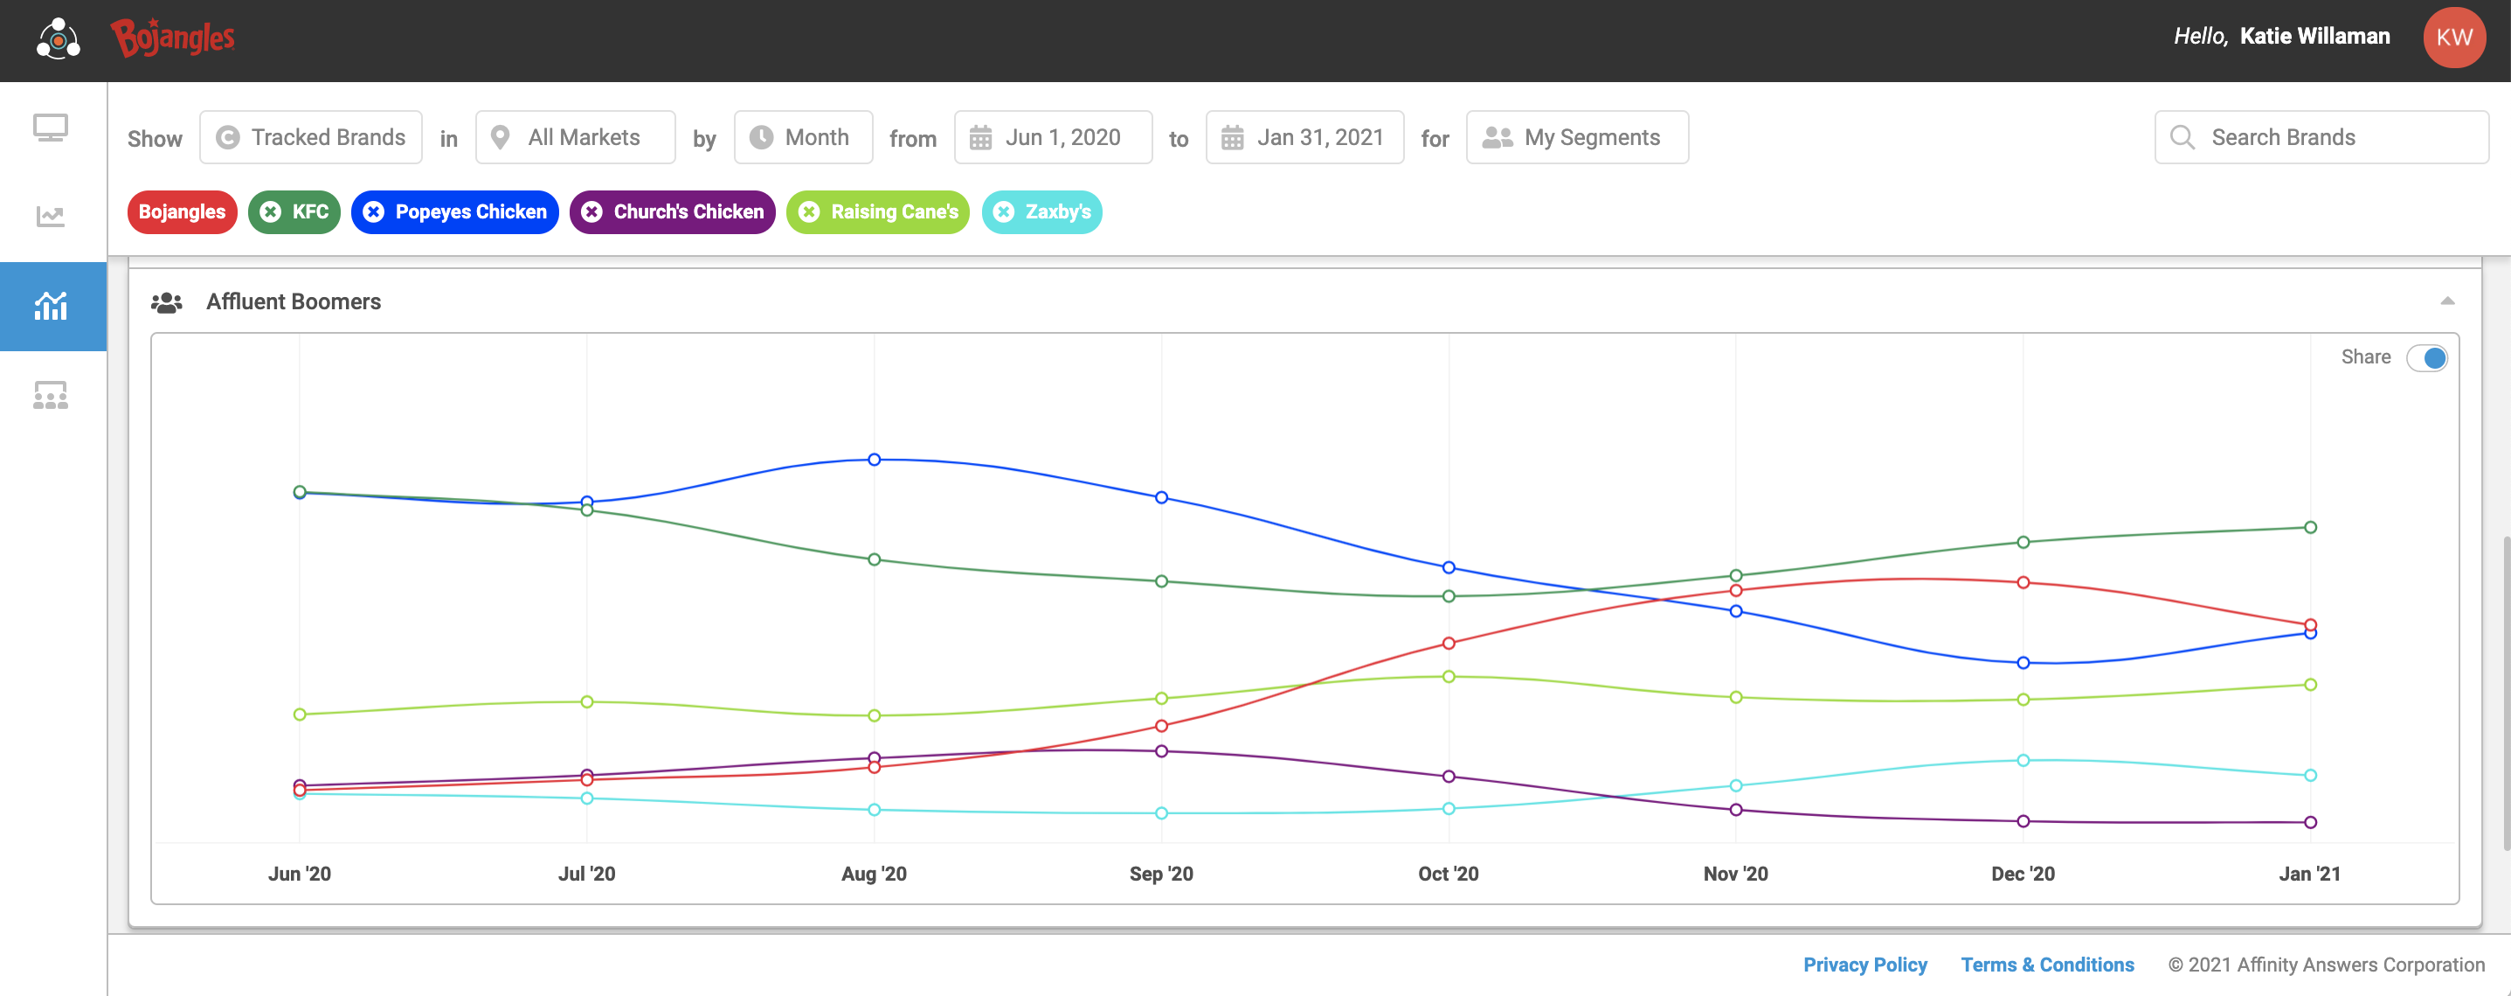The height and width of the screenshot is (996, 2511).
Task: Click Bojangles red point at Dec '20
Action: [x=2023, y=583]
